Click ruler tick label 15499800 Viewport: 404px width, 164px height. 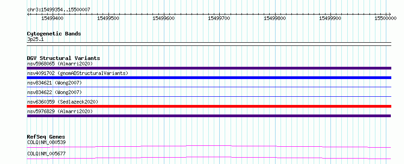(x=275, y=18)
